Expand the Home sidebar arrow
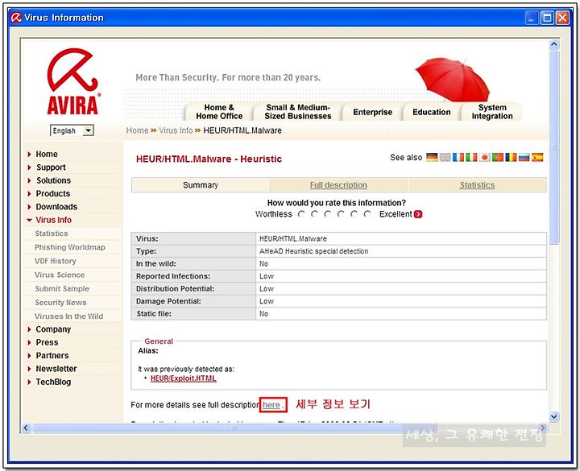 pos(29,154)
